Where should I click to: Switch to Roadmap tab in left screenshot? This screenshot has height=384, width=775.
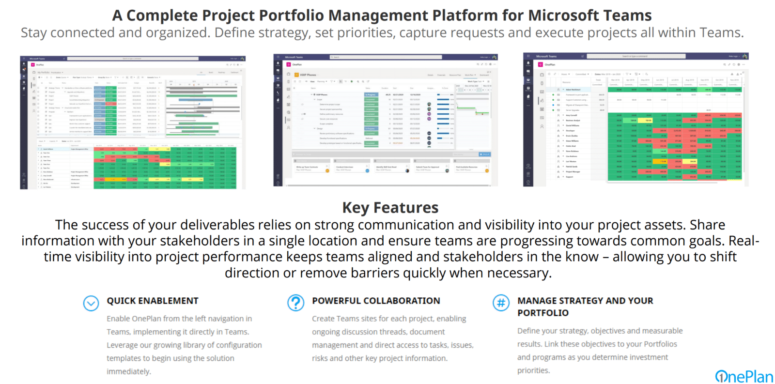coord(221,73)
